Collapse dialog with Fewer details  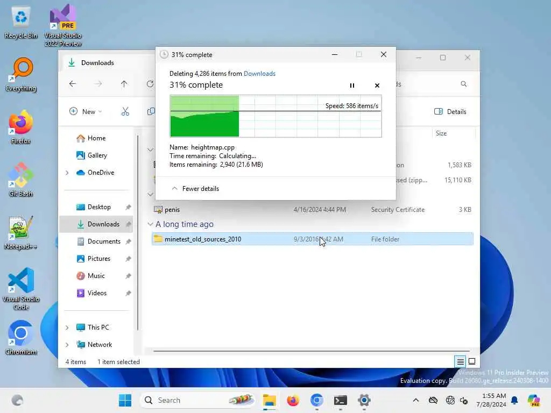[x=195, y=189]
